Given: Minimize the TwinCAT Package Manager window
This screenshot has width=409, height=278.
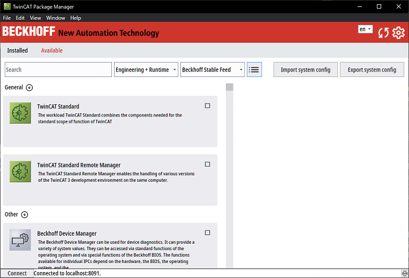Looking at the screenshot, I should 360,6.
